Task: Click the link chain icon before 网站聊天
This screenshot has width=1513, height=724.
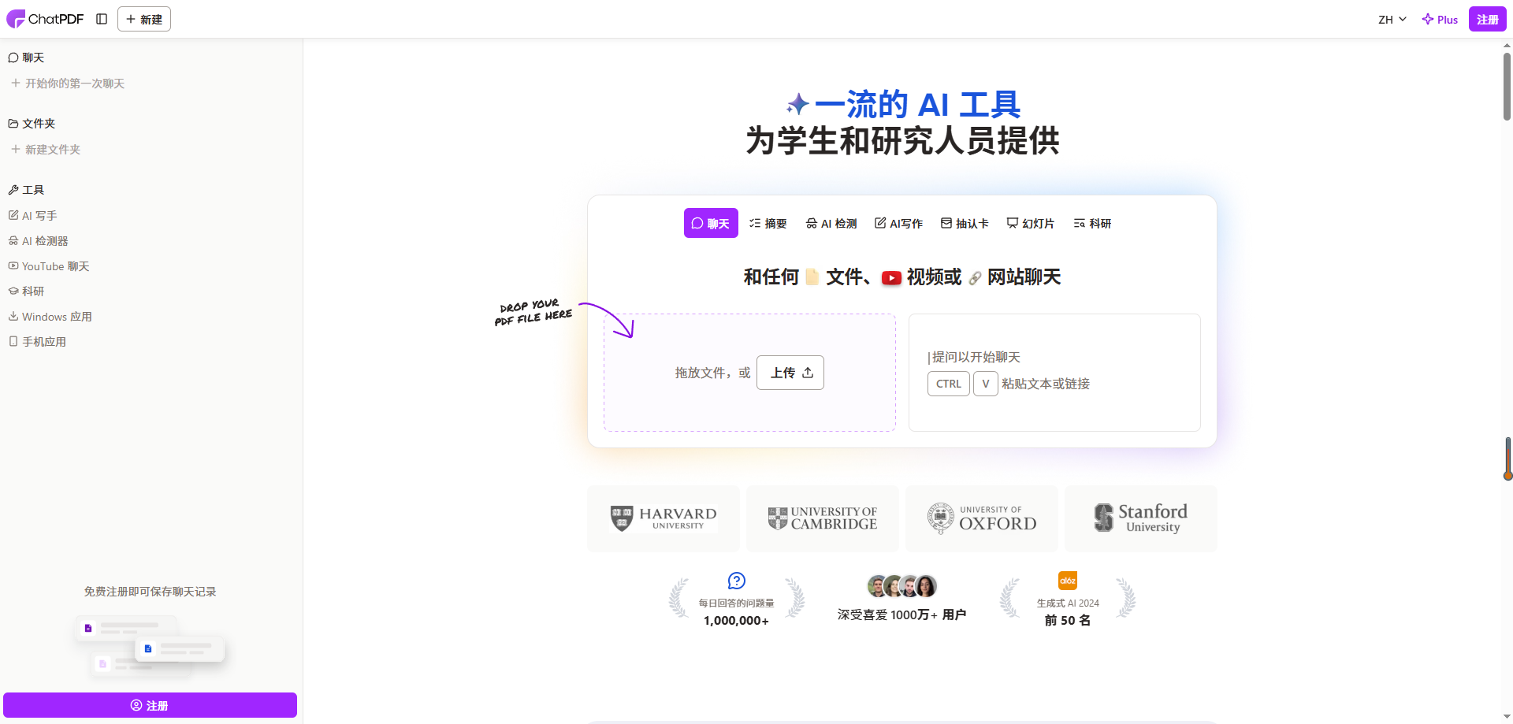Action: 975,278
